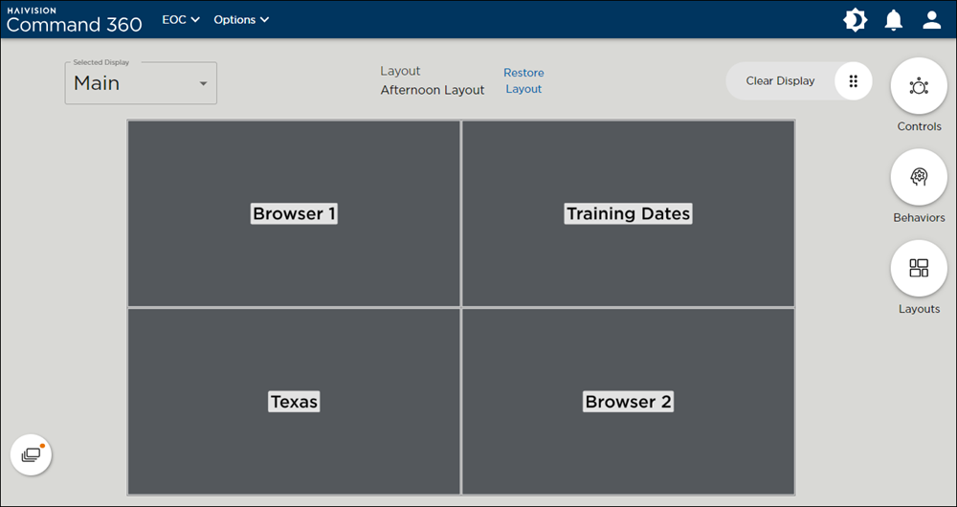Click the Afternoon Layout name text
Viewport: 957px width, 507px height.
point(433,90)
